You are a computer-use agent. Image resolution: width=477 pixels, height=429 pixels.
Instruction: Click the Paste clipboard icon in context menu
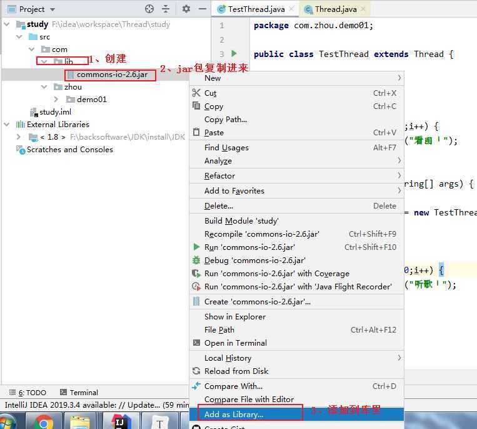tap(196, 132)
